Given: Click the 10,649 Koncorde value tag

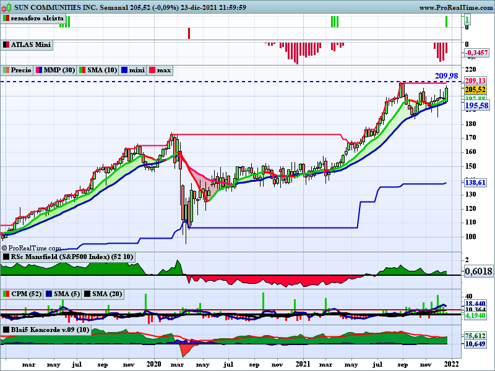Looking at the screenshot, I should click(x=475, y=344).
